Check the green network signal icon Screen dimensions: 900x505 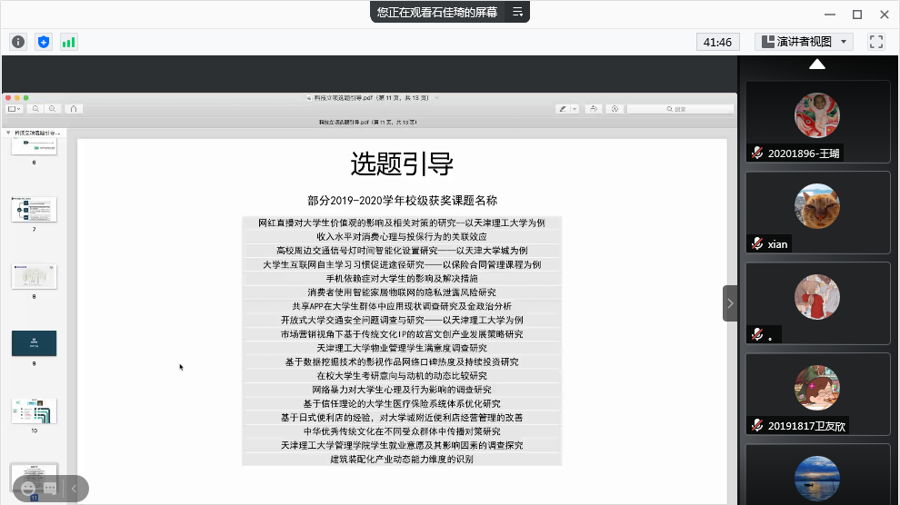68,42
